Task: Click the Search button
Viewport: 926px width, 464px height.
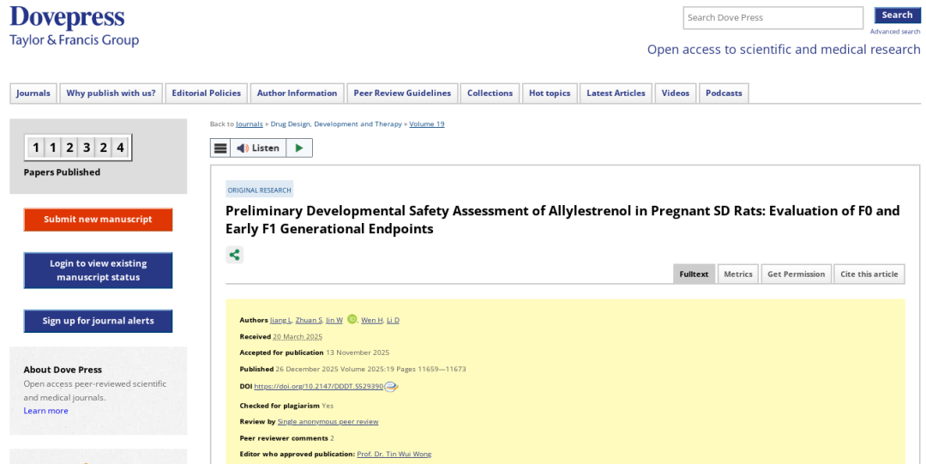Action: coord(897,15)
